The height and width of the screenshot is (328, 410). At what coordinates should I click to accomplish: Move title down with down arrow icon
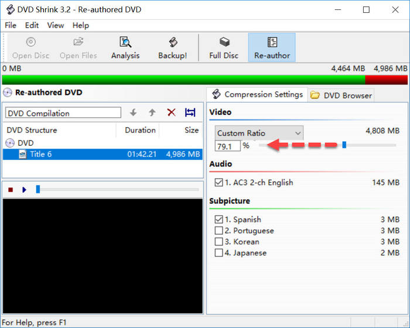134,112
